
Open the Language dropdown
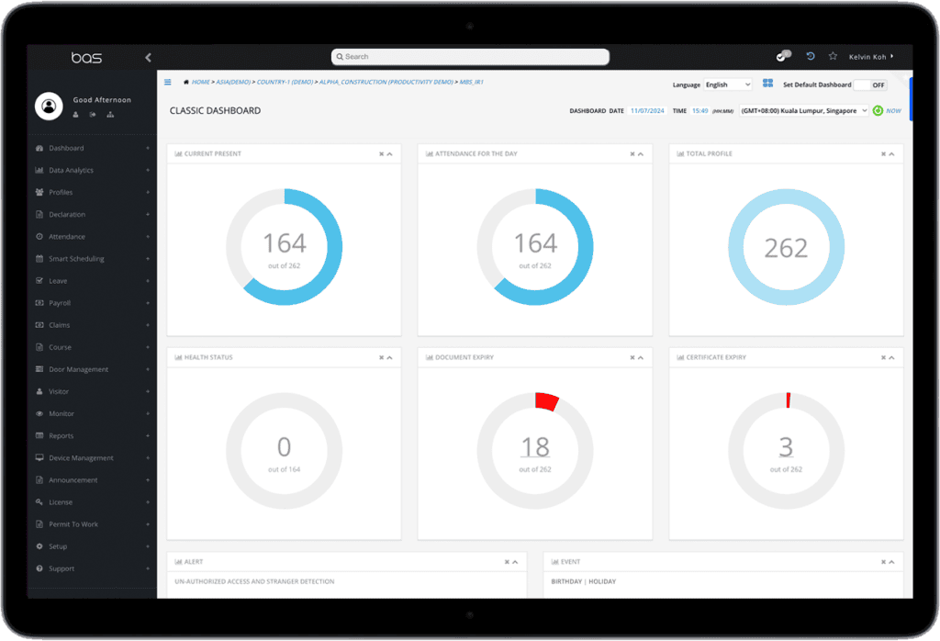click(727, 84)
